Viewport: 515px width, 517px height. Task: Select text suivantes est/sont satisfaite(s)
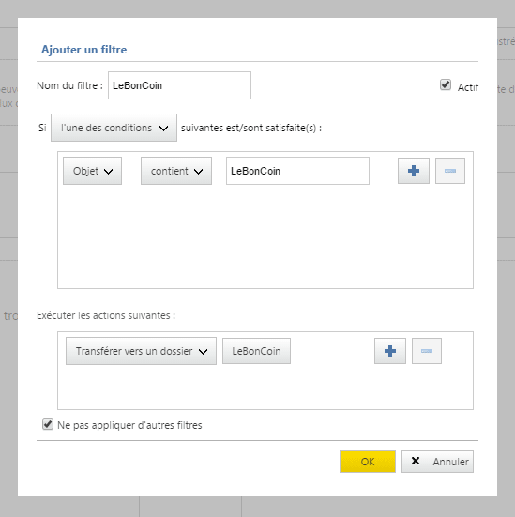click(251, 128)
